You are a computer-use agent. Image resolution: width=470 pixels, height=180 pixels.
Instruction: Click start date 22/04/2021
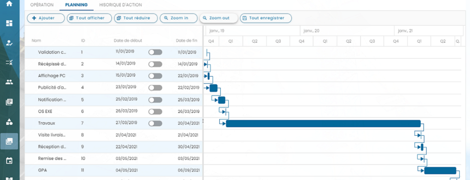[x=127, y=147]
